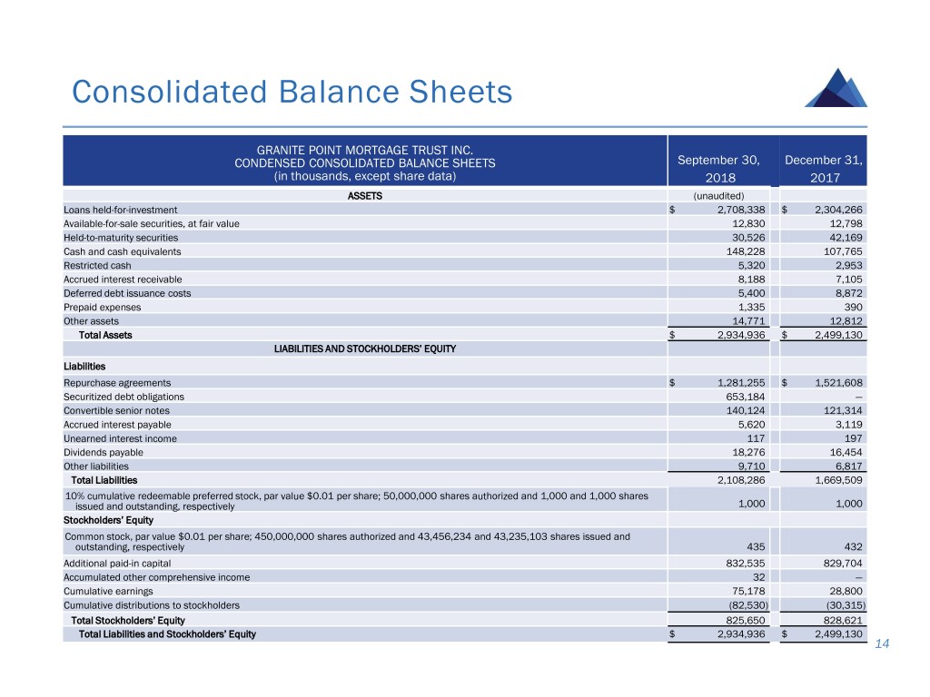Click the value '2,304,266'
The image size is (930, 697).
[x=838, y=210]
